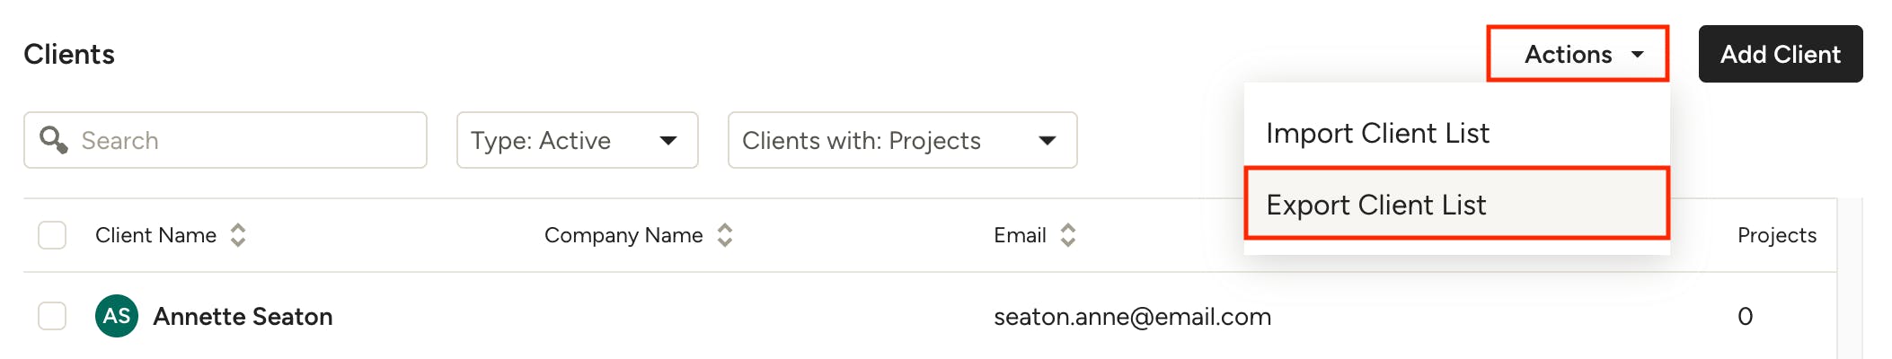This screenshot has width=1892, height=359.
Task: Open the Actions dropdown menu
Action: coord(1578,55)
